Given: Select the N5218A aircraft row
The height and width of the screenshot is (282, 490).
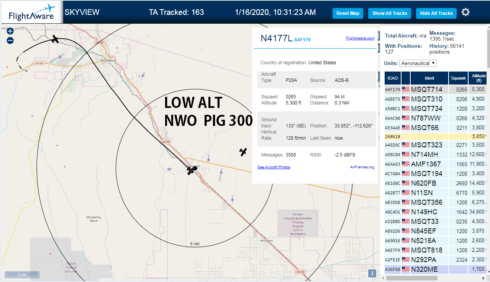Looking at the screenshot, I should click(436, 241).
